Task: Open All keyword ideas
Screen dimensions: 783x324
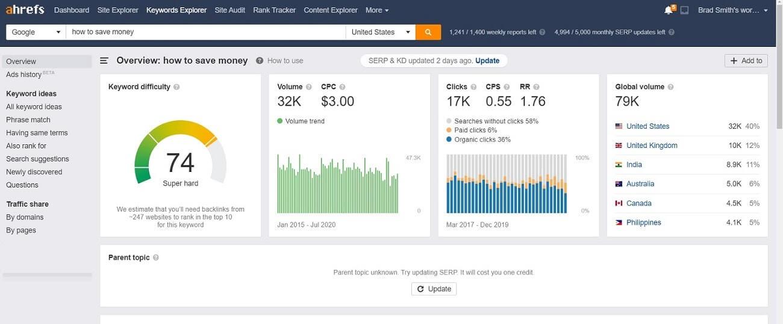Action: tap(34, 107)
